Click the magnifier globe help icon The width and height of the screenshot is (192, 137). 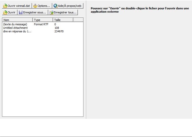point(56,6)
